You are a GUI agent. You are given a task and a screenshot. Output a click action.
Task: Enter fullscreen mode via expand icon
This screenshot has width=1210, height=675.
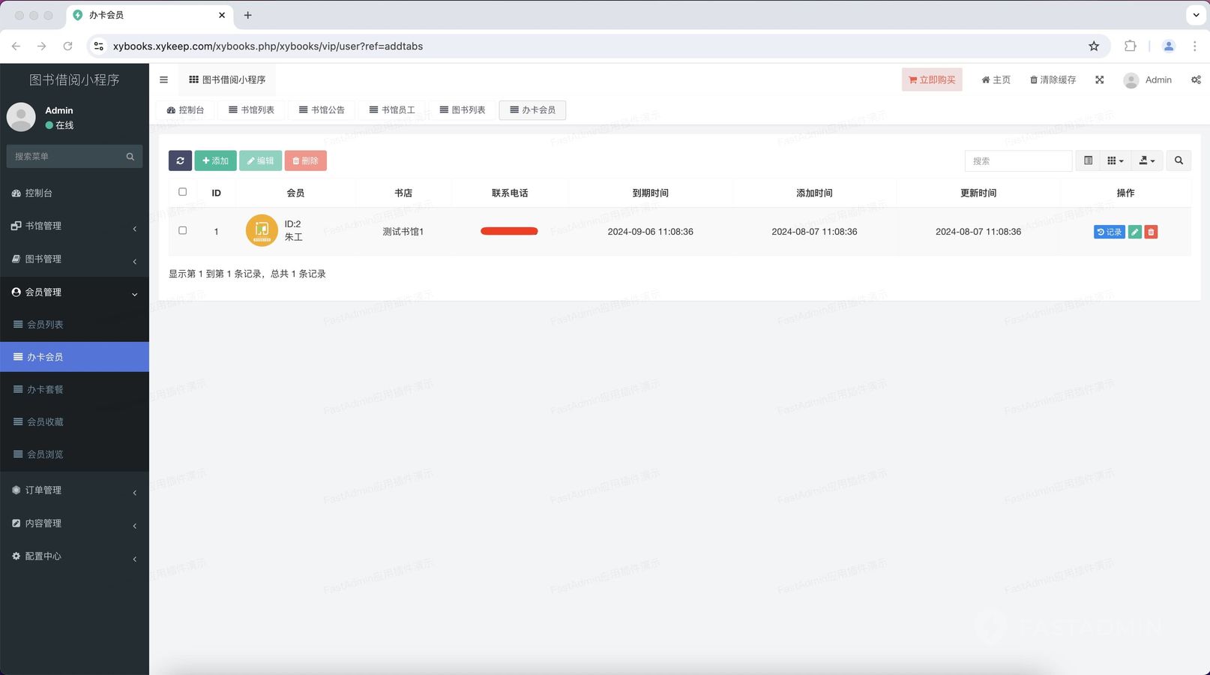tap(1099, 79)
